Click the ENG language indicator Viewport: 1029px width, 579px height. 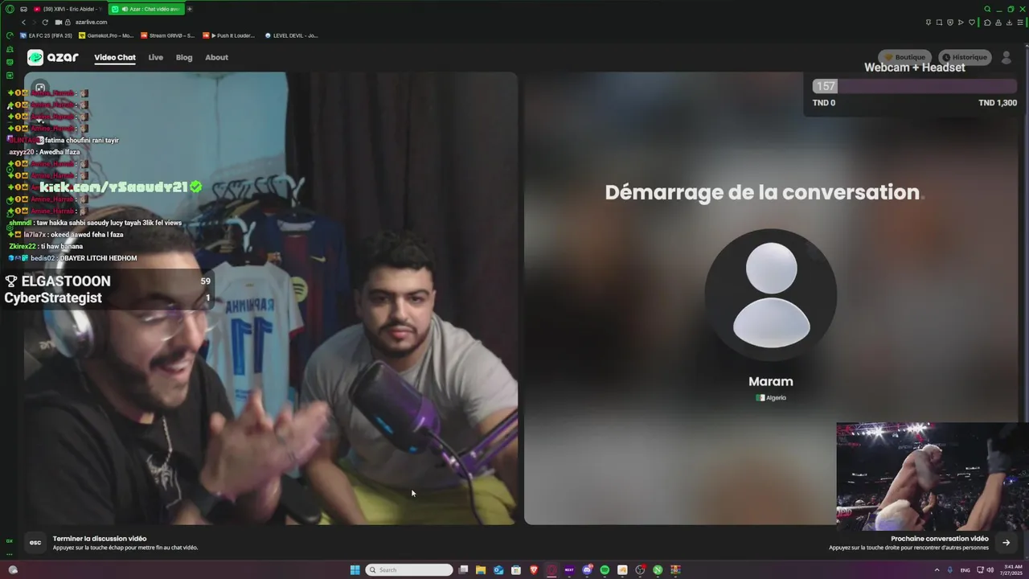coord(965,570)
